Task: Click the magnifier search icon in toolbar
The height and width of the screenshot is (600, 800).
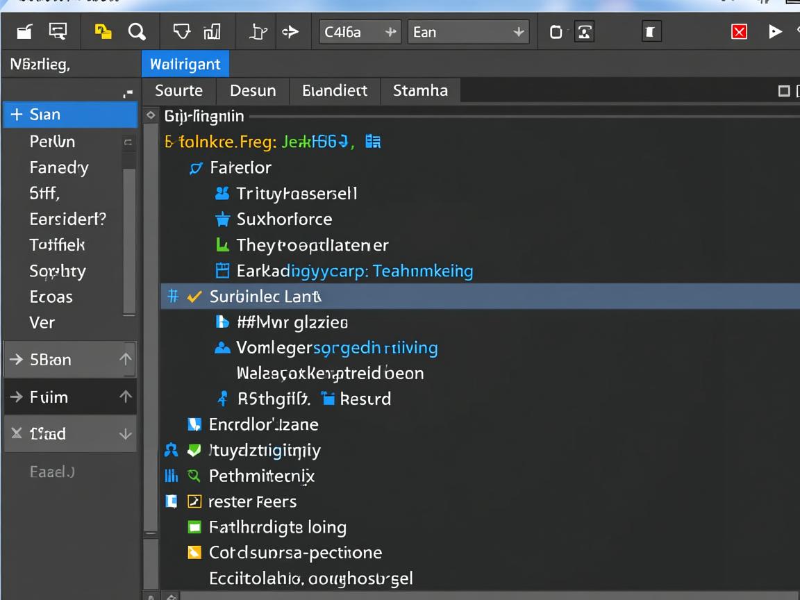Action: pos(137,32)
